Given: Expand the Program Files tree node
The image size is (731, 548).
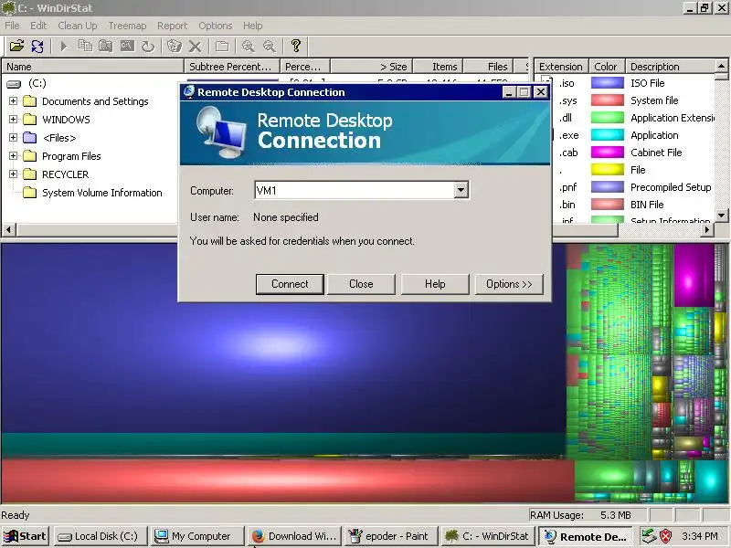Looking at the screenshot, I should pyautogui.click(x=13, y=155).
